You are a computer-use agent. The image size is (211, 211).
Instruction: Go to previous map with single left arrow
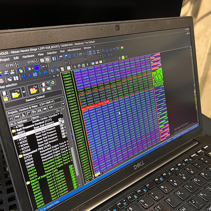tap(30, 75)
